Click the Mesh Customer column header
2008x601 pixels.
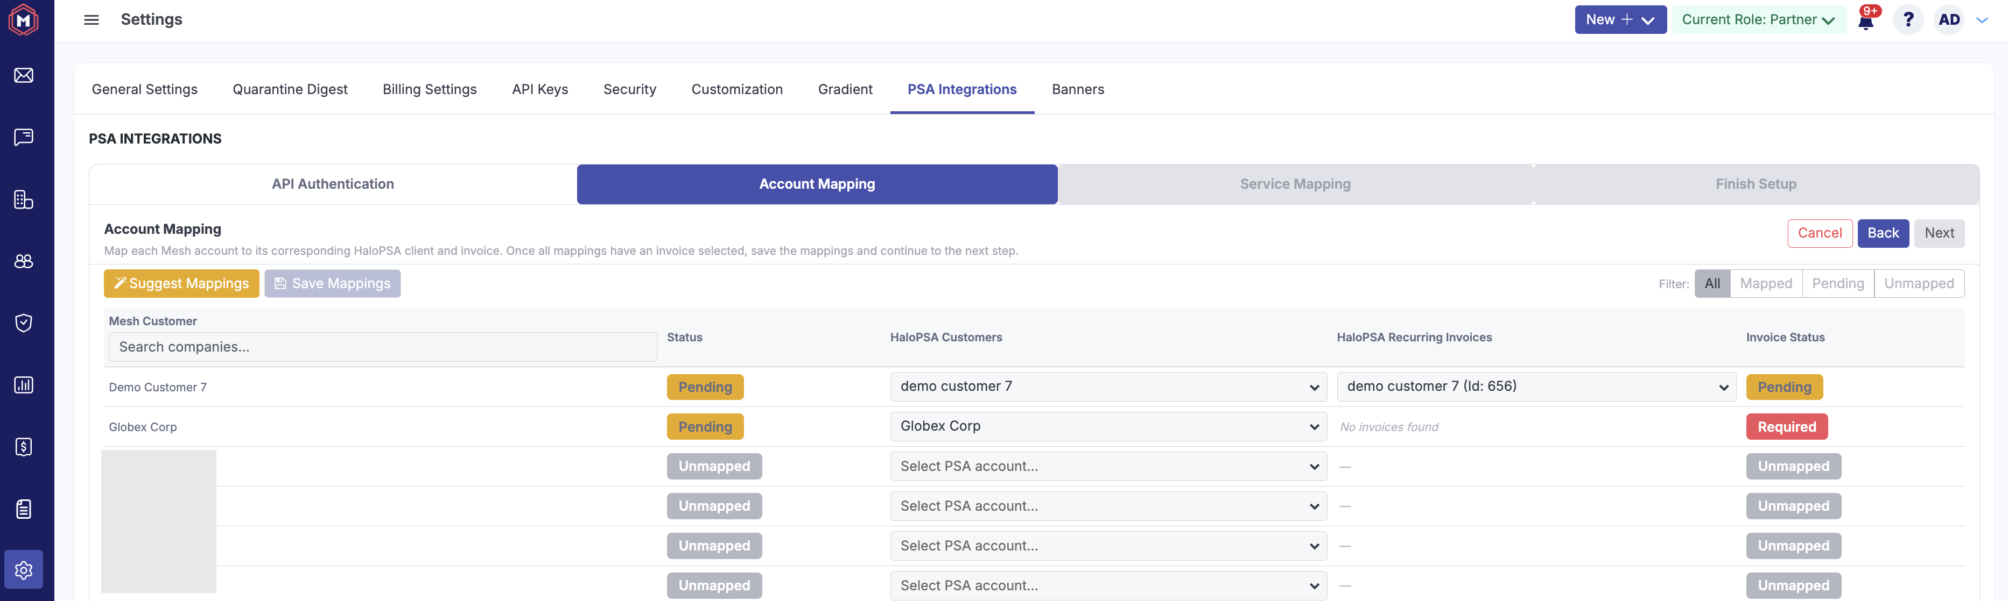pyautogui.click(x=153, y=321)
